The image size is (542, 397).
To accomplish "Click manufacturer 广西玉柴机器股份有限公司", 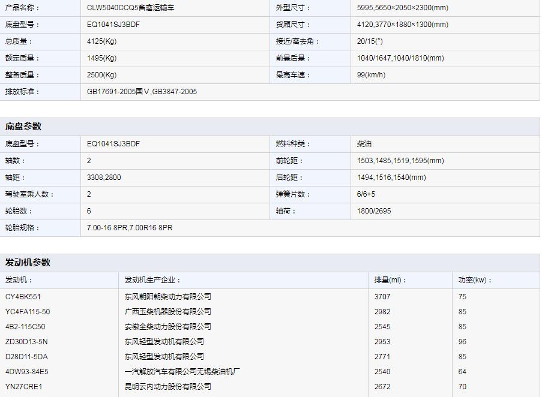I will pyautogui.click(x=167, y=312).
